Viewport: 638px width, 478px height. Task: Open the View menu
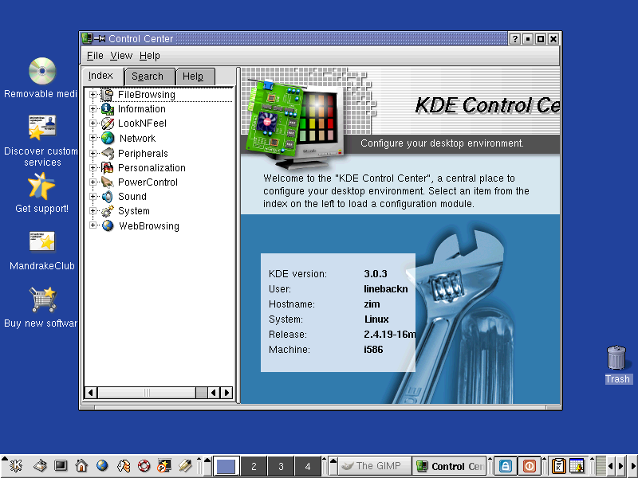click(121, 56)
